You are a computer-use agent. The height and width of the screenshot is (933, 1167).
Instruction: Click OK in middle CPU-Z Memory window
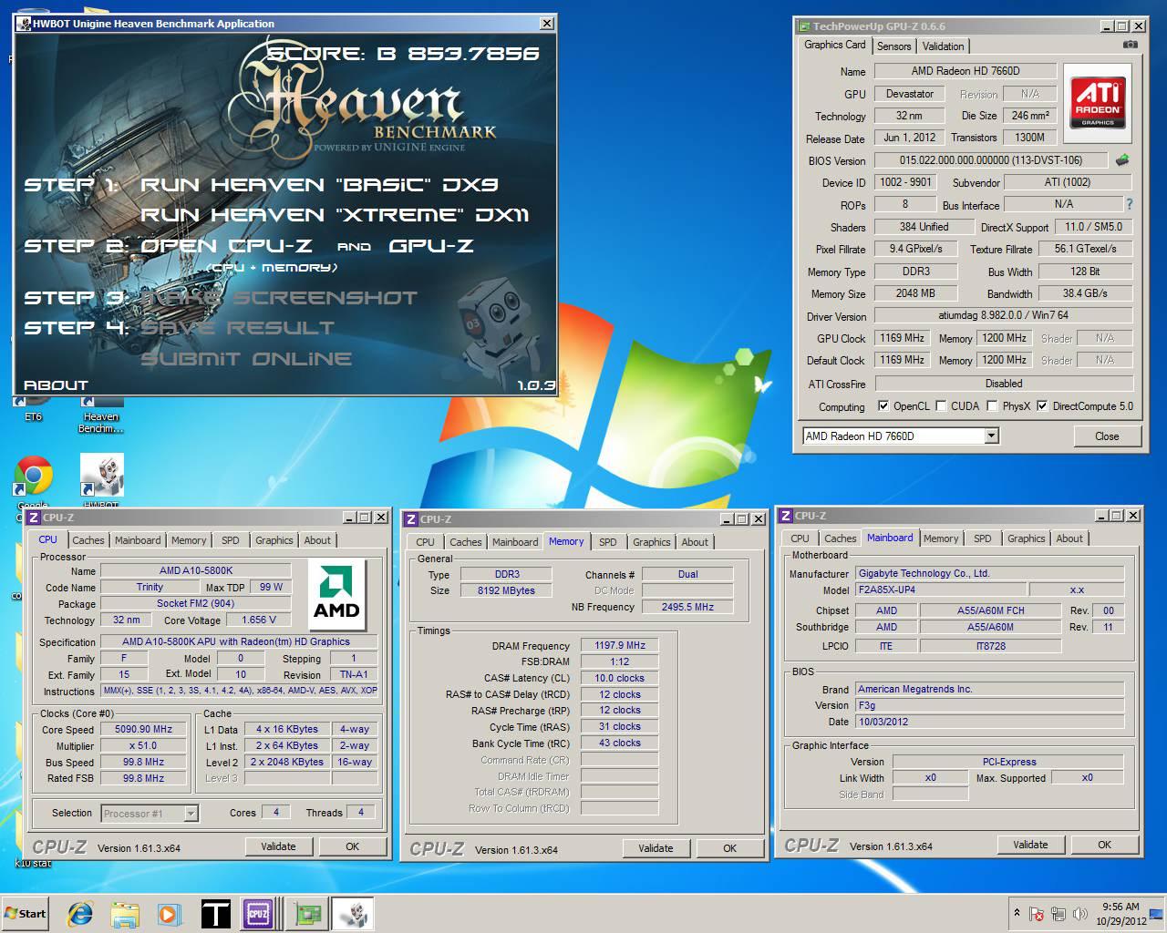click(x=729, y=848)
